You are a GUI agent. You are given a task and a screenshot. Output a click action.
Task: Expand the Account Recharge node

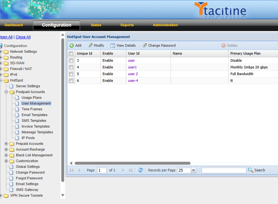6,149
